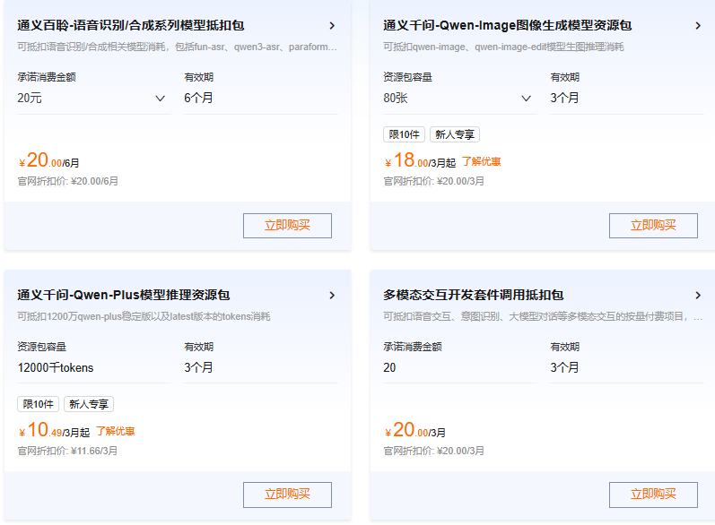Open 了解优惠 link beside ¥18.00 price
Screen dimensions: 715x525
pyautogui.click(x=481, y=161)
